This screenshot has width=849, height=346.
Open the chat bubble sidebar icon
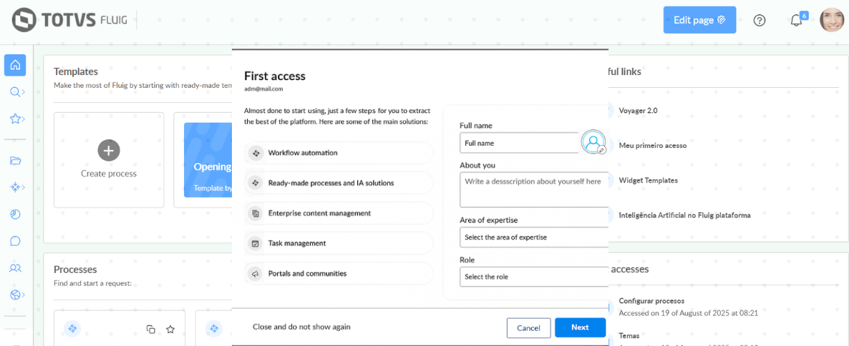[15, 241]
